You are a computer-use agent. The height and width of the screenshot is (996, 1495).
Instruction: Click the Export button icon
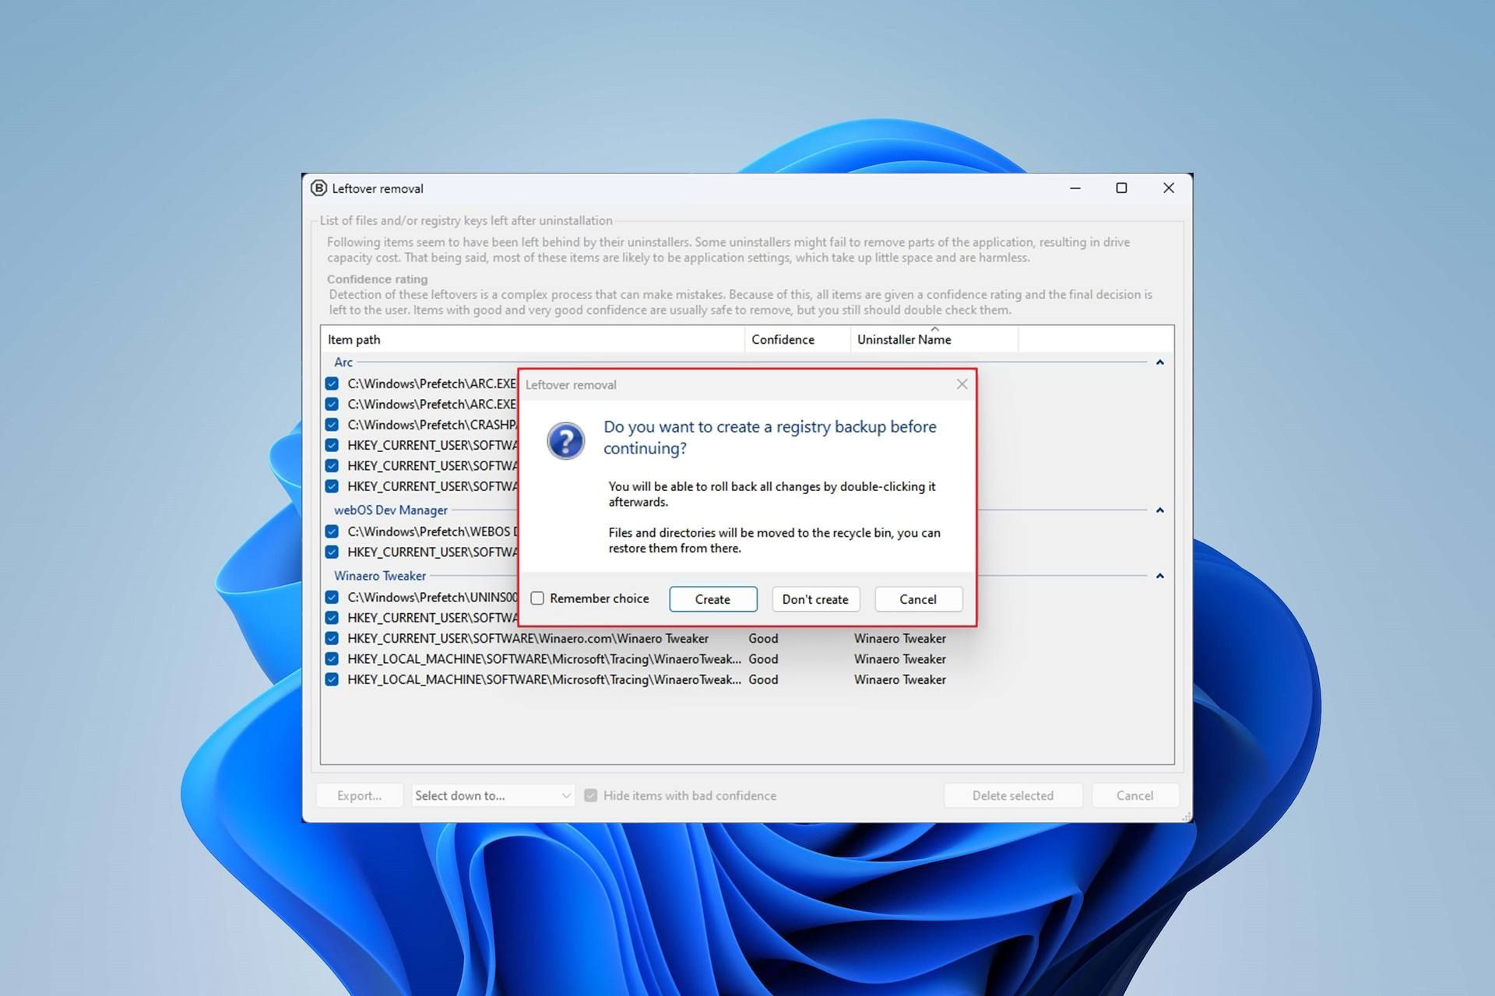pos(359,794)
